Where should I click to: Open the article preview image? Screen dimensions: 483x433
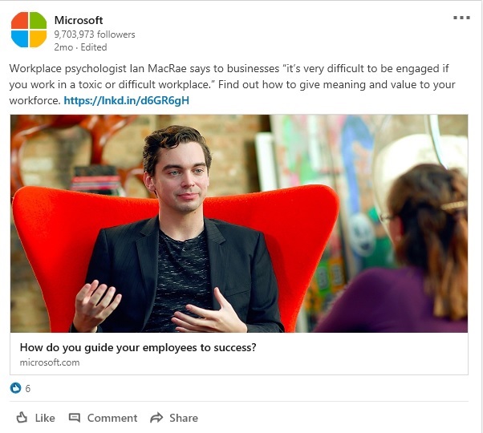(239, 224)
